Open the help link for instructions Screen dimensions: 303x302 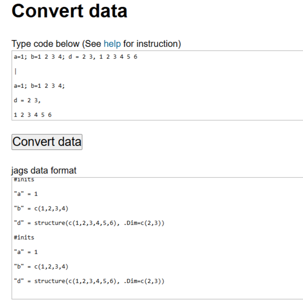(x=112, y=44)
